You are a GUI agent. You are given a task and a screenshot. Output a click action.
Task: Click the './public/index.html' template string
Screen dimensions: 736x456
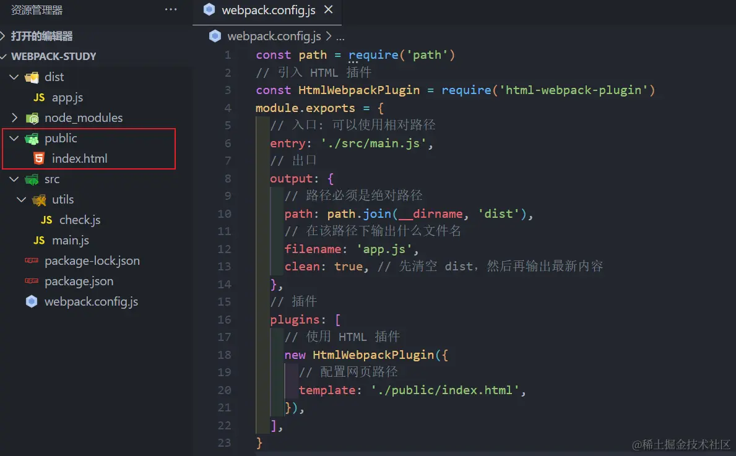pos(444,390)
